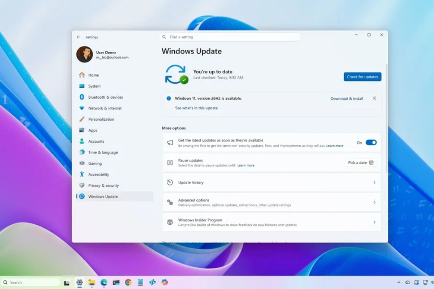Image resolution: width=434 pixels, height=289 pixels.
Task: Open the Apps settings icon
Action: tap(82, 130)
